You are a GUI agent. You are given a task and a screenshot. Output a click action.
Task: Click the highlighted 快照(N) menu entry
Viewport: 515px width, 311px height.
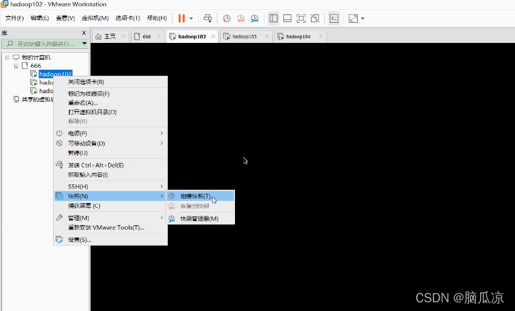pos(111,196)
